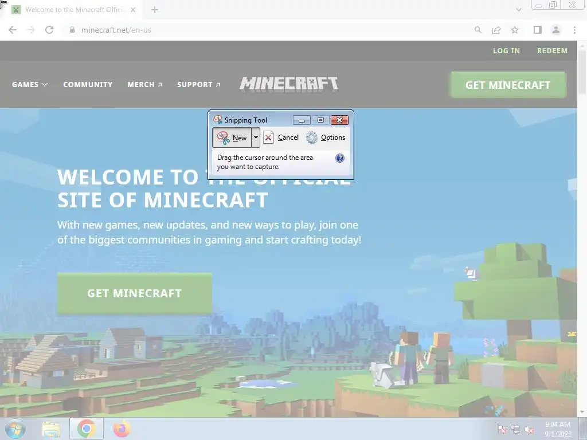Click the zoom magnifier icon in address bar
Image resolution: width=587 pixels, height=440 pixels.
click(x=478, y=30)
